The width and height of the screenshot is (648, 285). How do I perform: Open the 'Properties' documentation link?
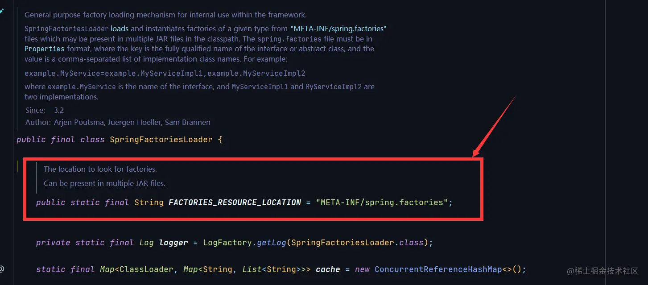[x=45, y=49]
